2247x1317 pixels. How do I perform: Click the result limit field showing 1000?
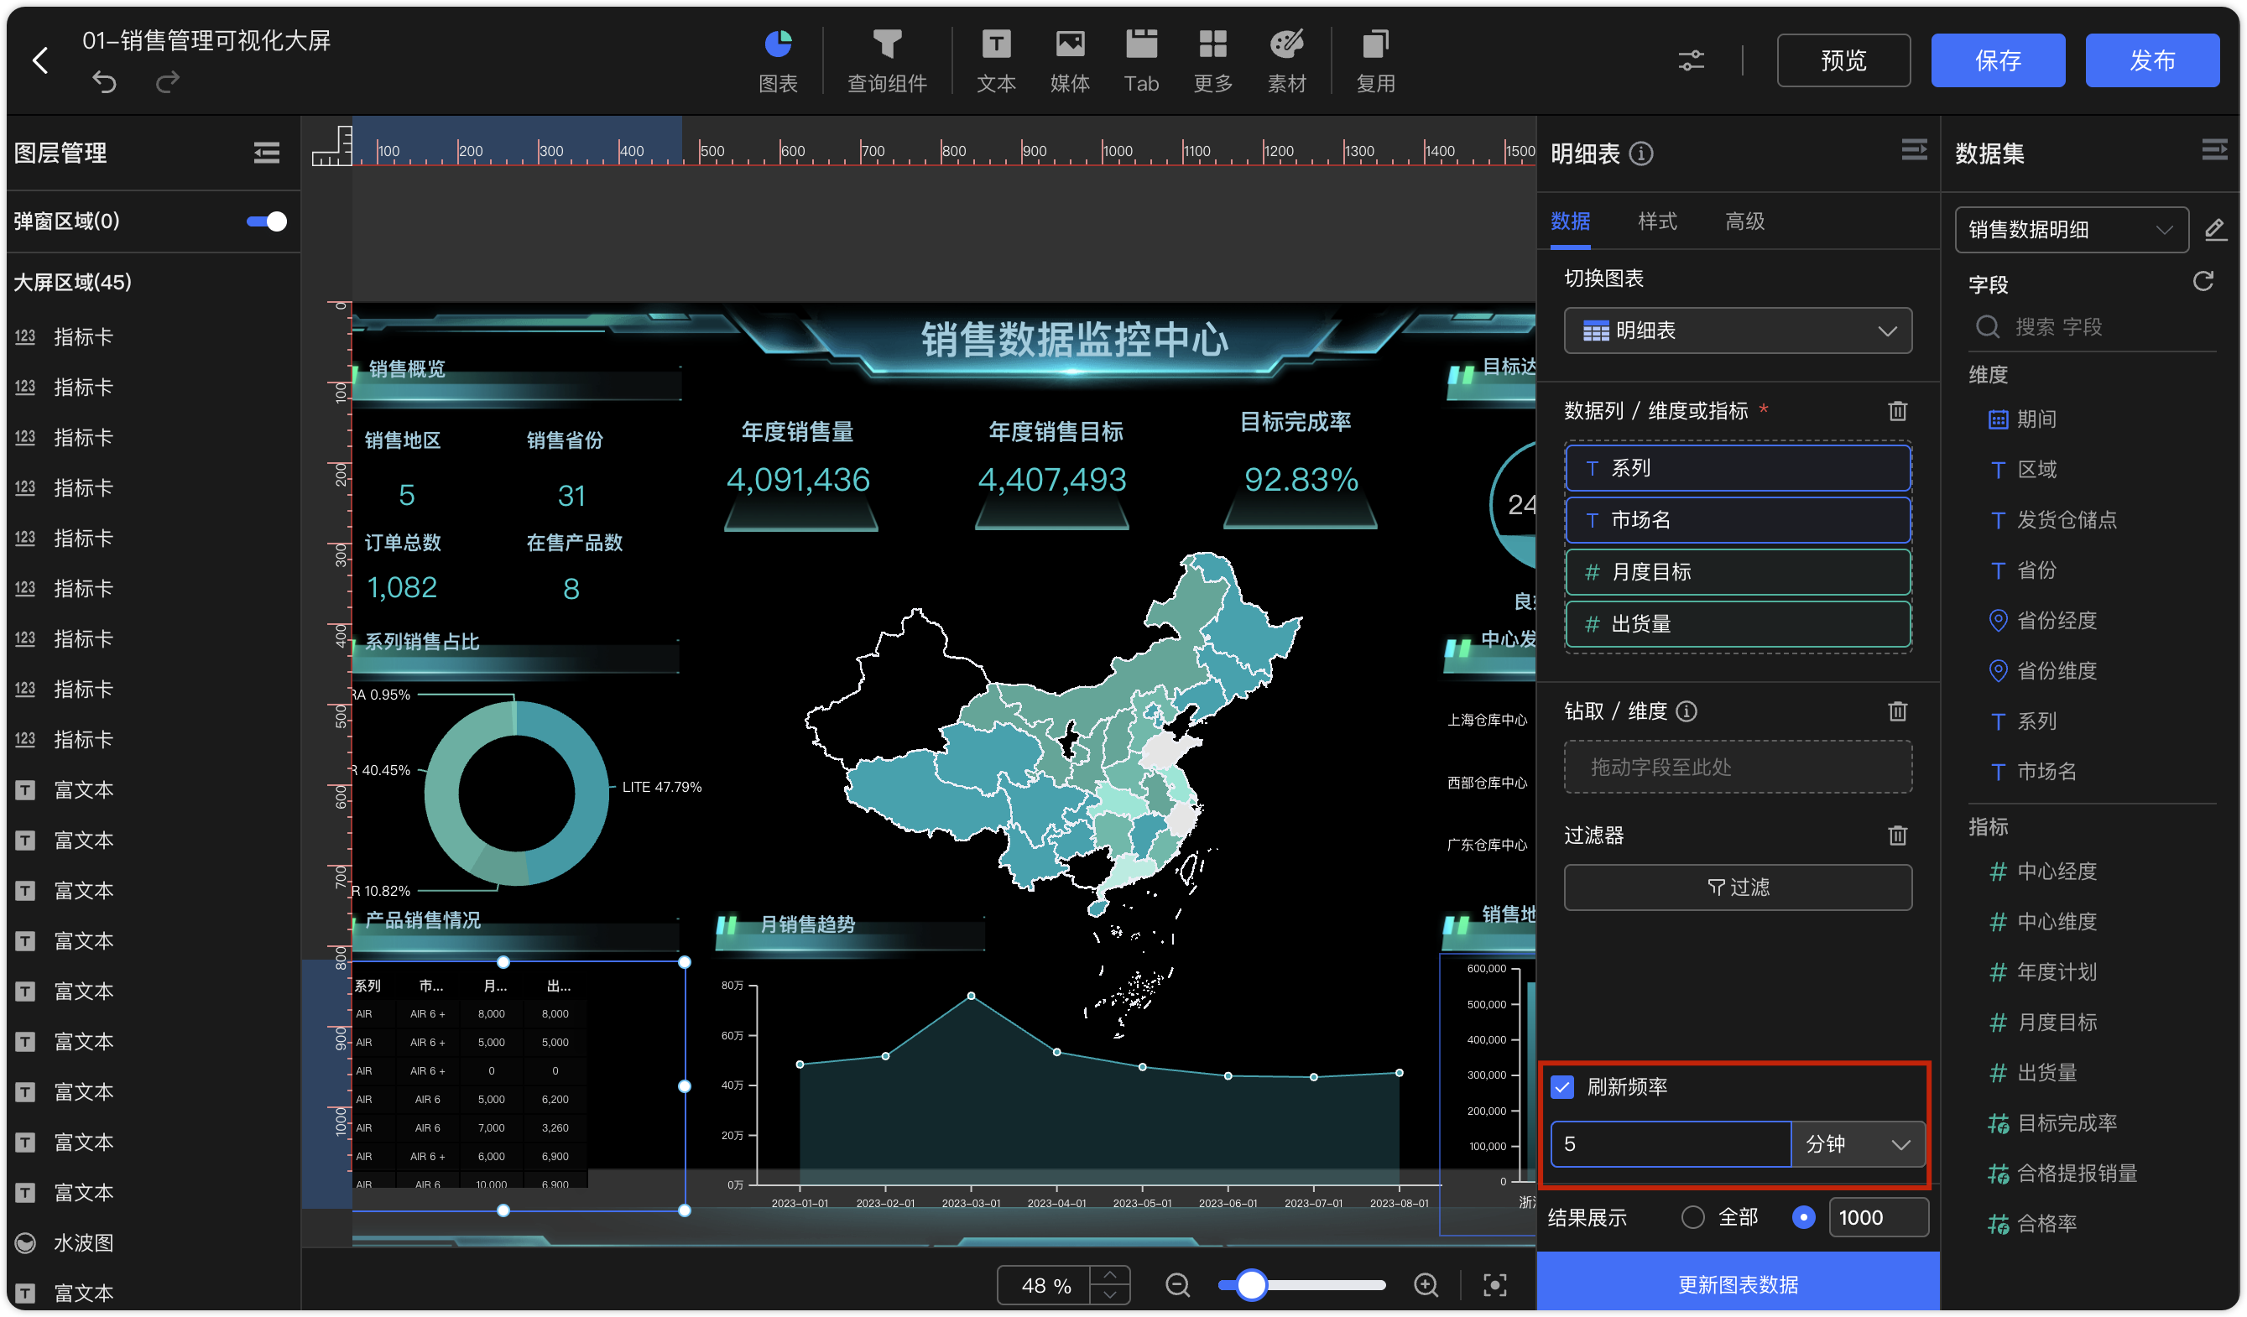pyautogui.click(x=1879, y=1217)
